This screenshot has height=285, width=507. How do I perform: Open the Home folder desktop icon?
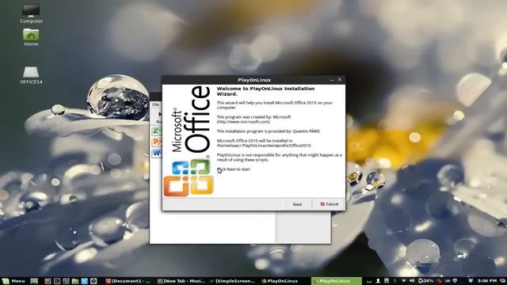coord(31,37)
